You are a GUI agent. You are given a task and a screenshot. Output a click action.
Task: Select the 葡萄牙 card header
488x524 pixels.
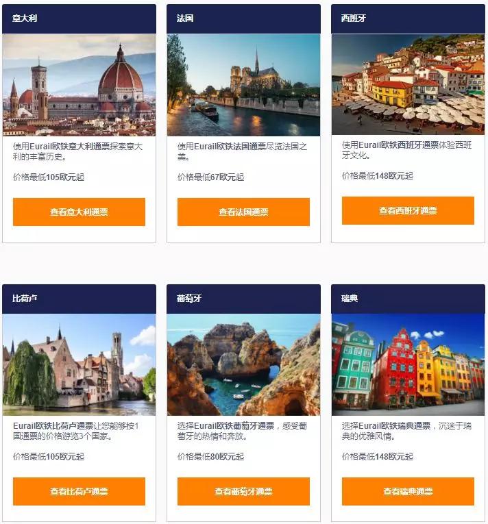[243, 299]
